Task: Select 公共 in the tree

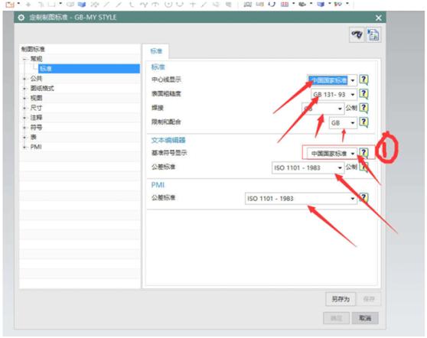Action: point(36,79)
